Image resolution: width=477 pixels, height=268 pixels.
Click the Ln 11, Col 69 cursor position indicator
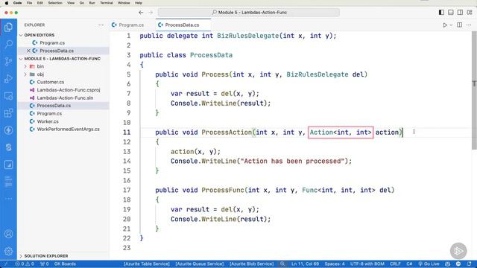pyautogui.click(x=305, y=264)
